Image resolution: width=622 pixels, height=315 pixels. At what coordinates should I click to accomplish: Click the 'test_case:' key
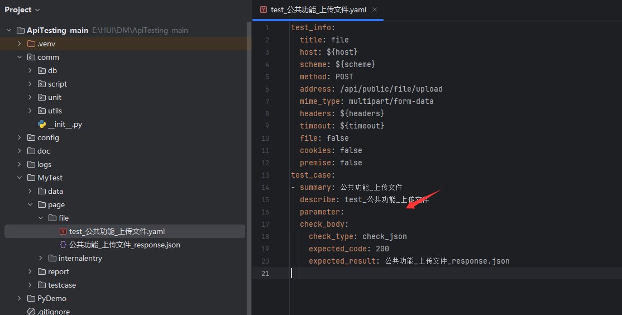313,175
